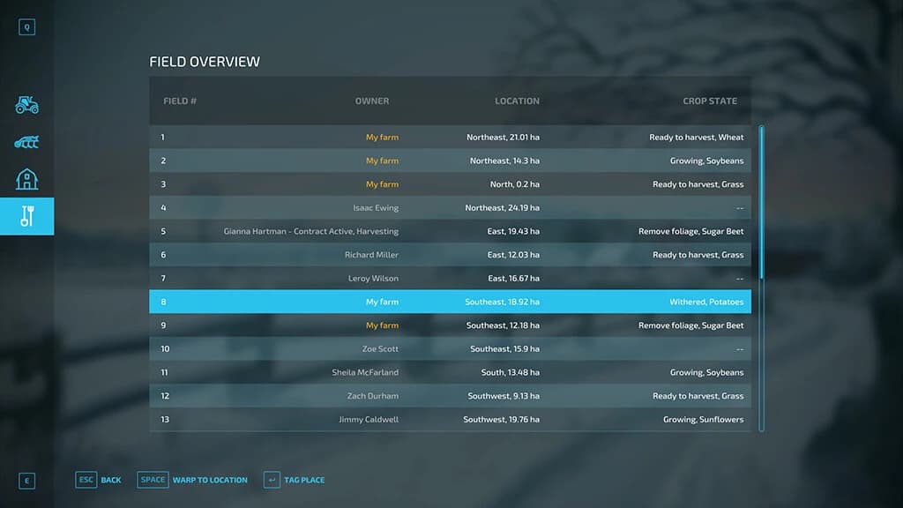Select field 5 Gianna Hartman contract row
Viewport: 903px width, 508px height.
pos(451,231)
